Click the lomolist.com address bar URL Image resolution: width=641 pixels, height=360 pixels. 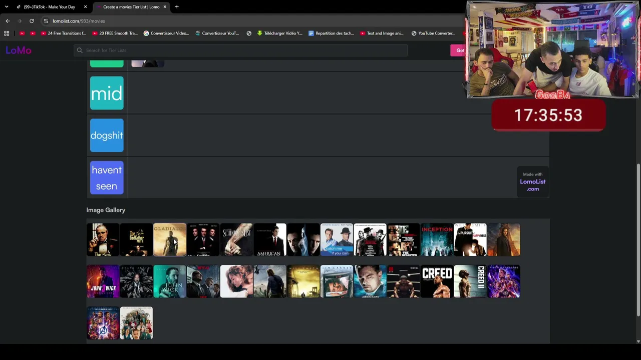click(79, 21)
